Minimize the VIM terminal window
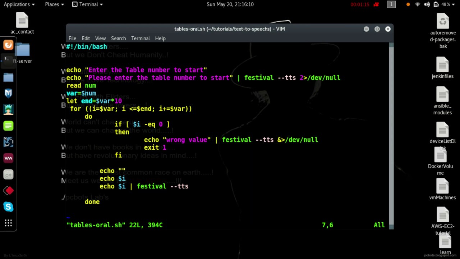460x259 pixels. tap(366, 29)
